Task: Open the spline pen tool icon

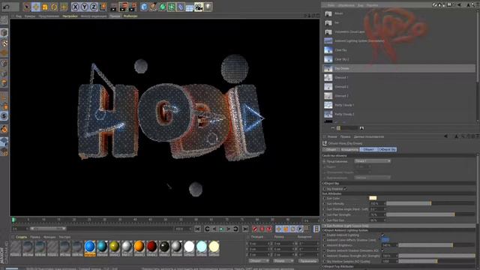Action: coord(153,7)
